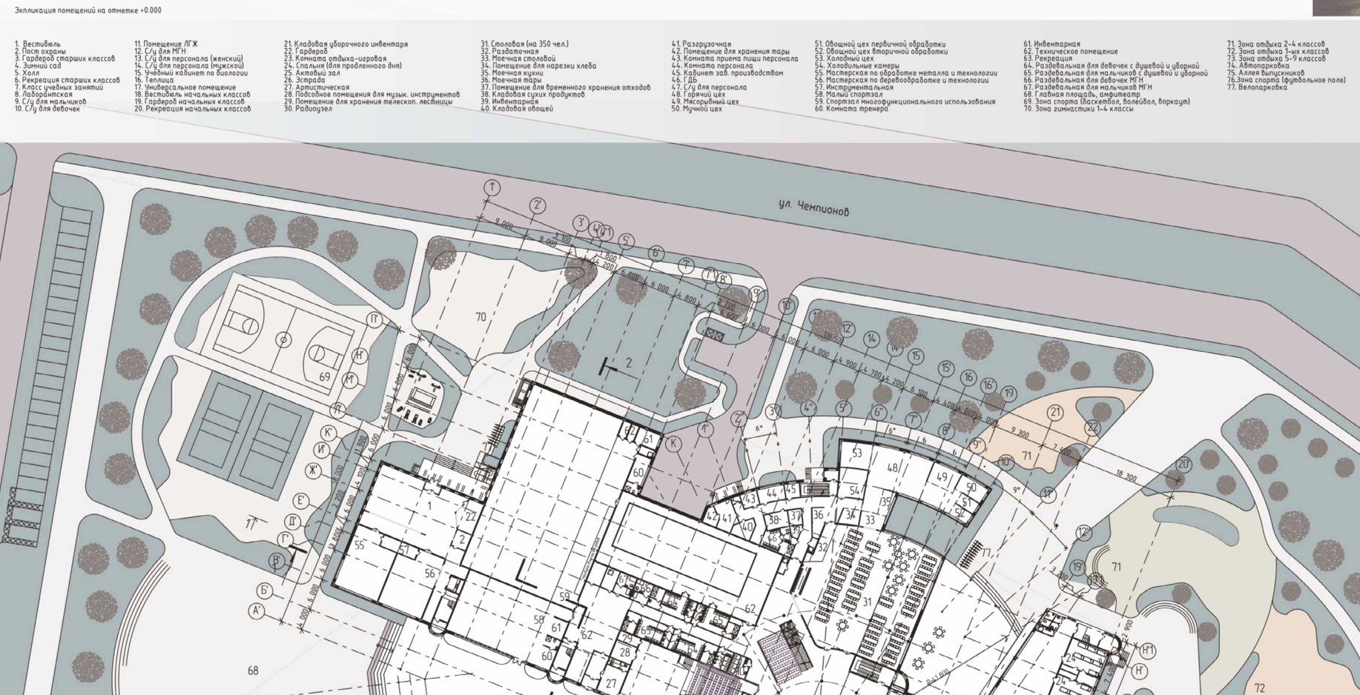Click the sports zone number 69
Screen dimensions: 1360x695
pos(325,377)
